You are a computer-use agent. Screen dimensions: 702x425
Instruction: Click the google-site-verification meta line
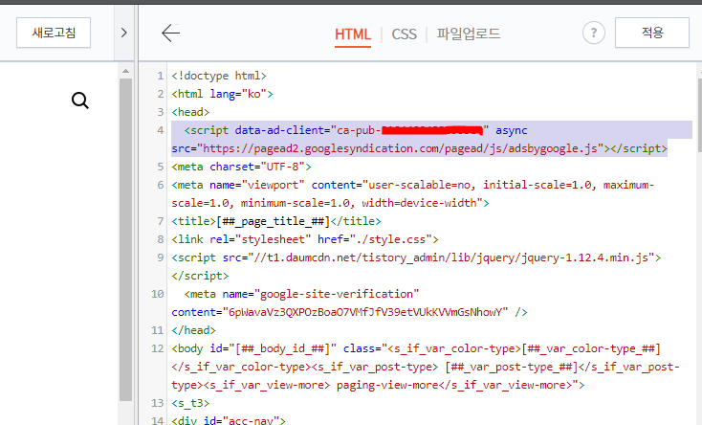click(302, 294)
